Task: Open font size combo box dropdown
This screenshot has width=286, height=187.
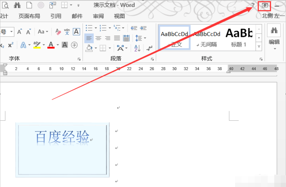Action: click(x=11, y=32)
